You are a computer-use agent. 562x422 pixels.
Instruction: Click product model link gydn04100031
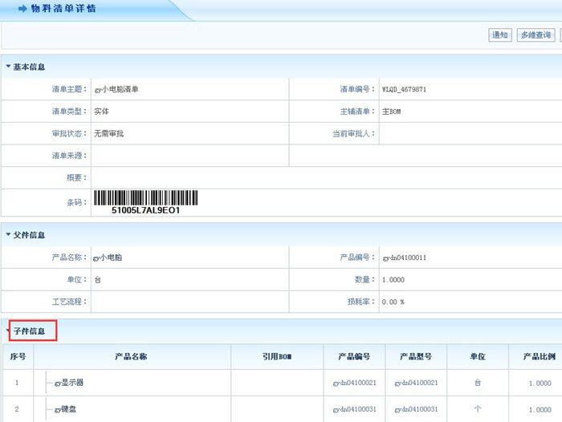[416, 410]
